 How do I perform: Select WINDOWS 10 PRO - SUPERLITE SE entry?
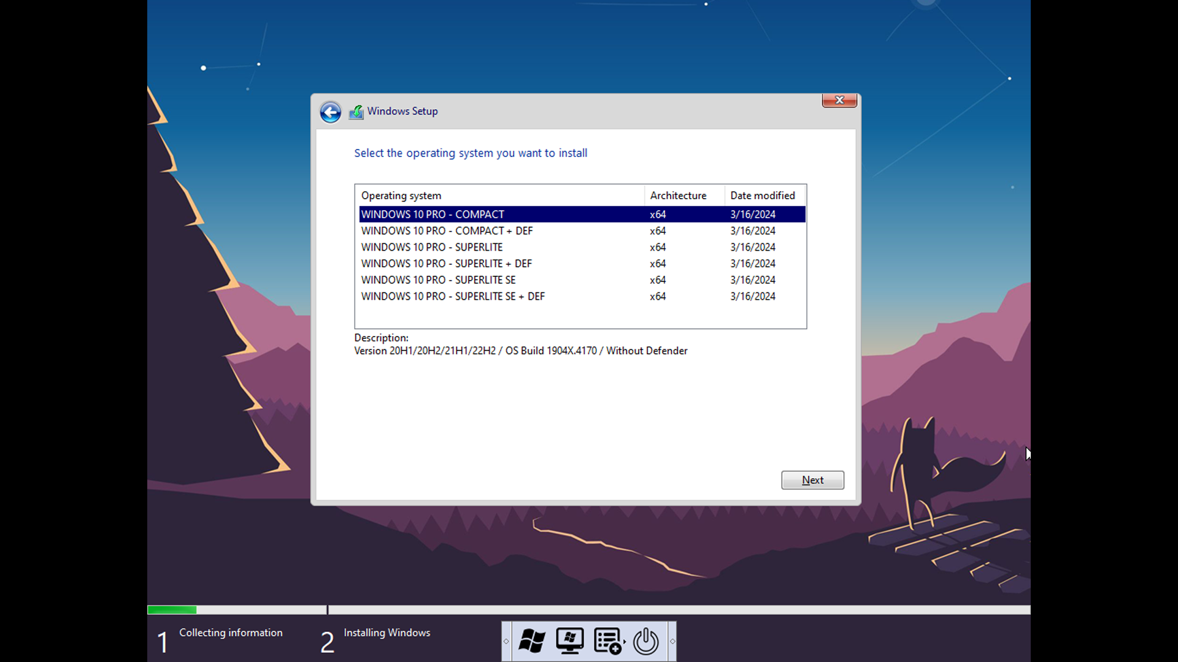pyautogui.click(x=582, y=280)
